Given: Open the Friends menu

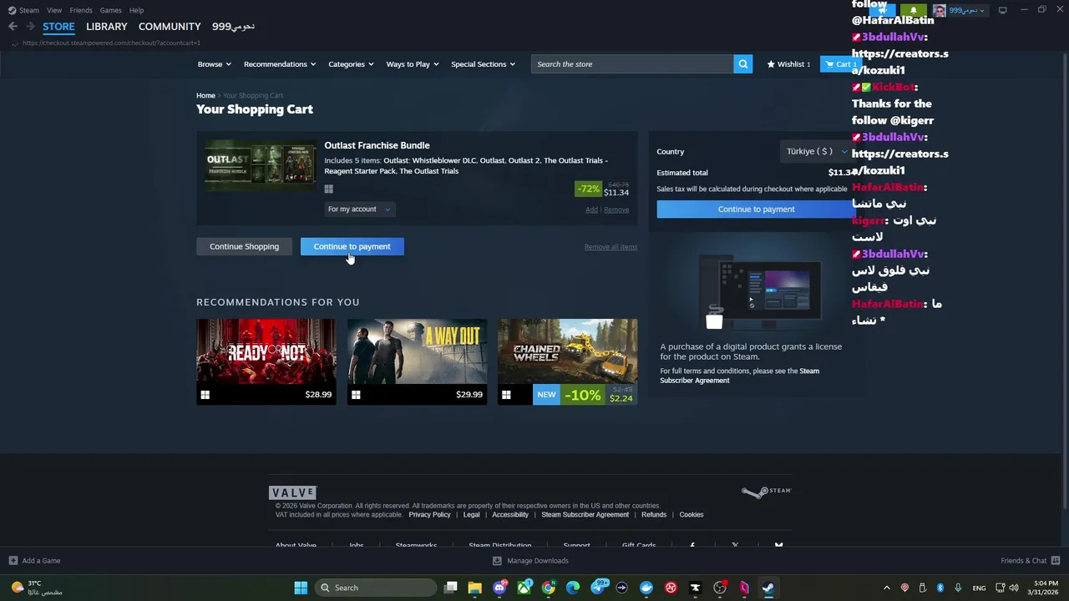Looking at the screenshot, I should [81, 10].
